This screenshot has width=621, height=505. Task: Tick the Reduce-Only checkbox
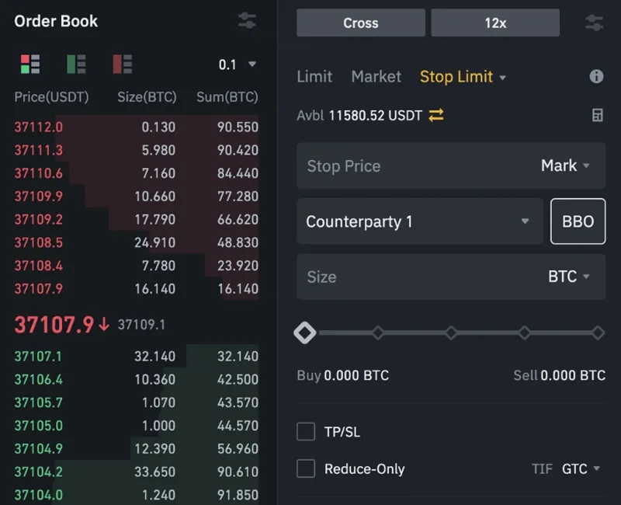pyautogui.click(x=306, y=468)
